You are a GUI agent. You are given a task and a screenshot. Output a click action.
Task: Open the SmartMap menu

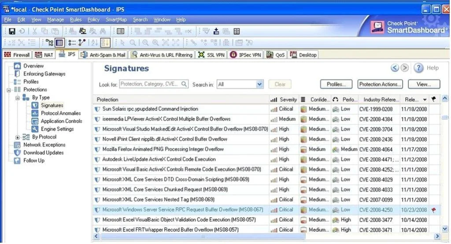tap(116, 19)
